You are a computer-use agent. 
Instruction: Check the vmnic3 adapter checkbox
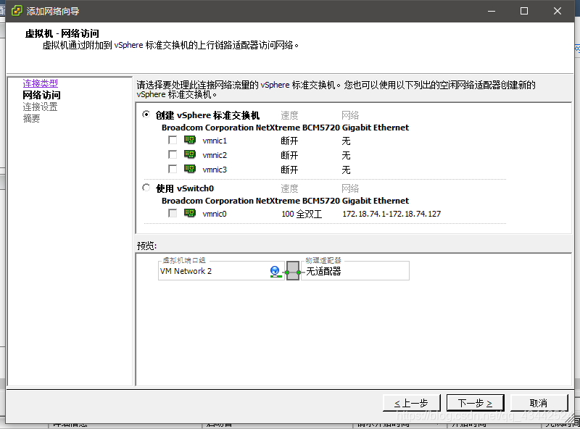[x=173, y=169]
